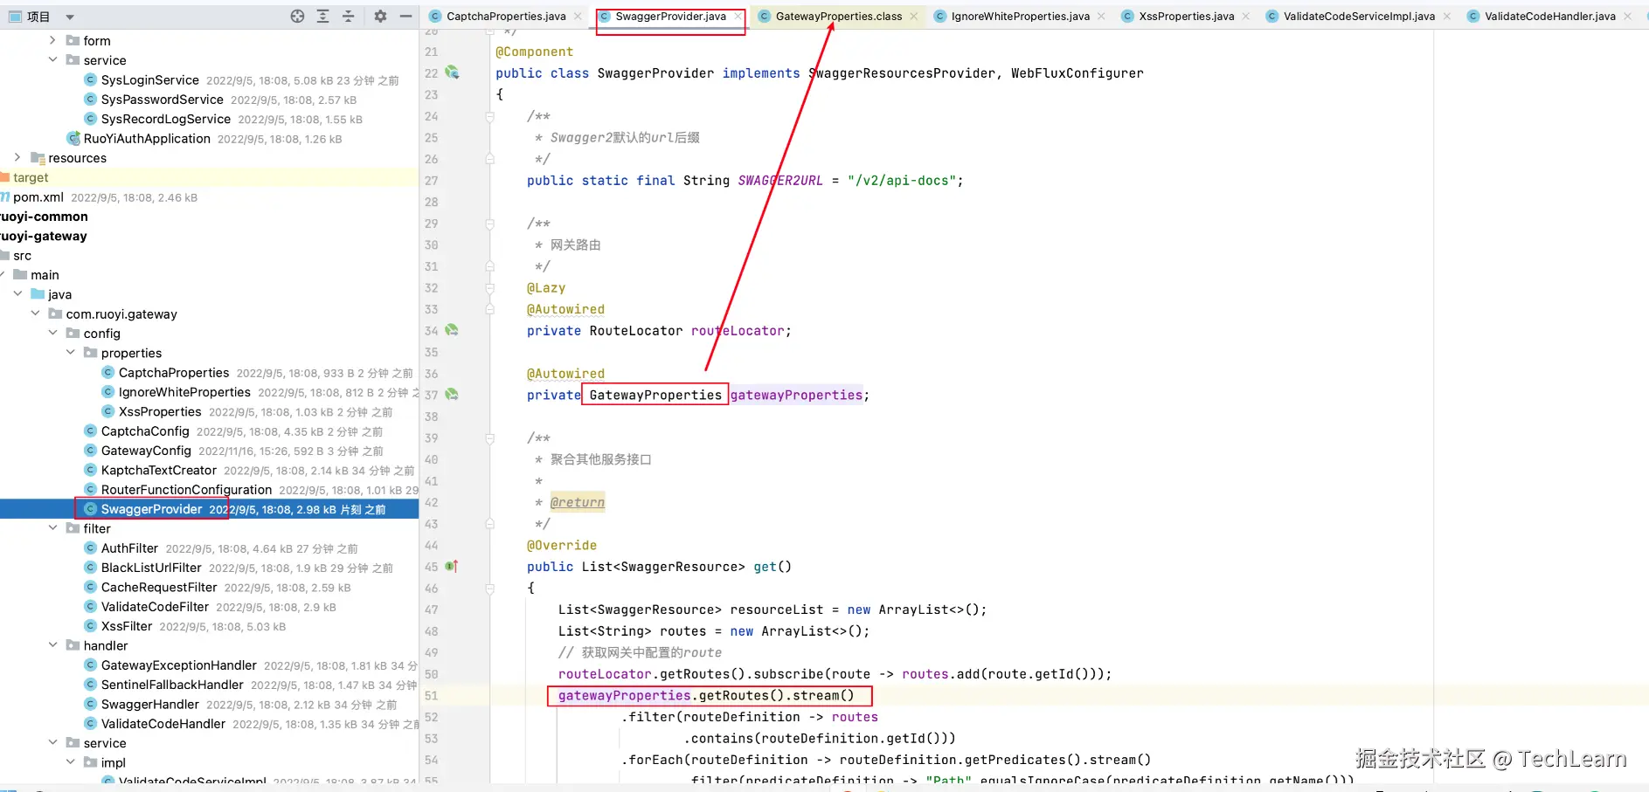Image resolution: width=1649 pixels, height=792 pixels.
Task: Open the IgnoreWhiteProperties.java tab
Action: point(1021,17)
